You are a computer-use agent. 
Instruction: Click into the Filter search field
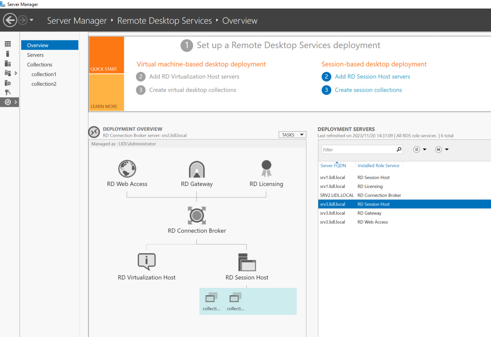tap(358, 150)
